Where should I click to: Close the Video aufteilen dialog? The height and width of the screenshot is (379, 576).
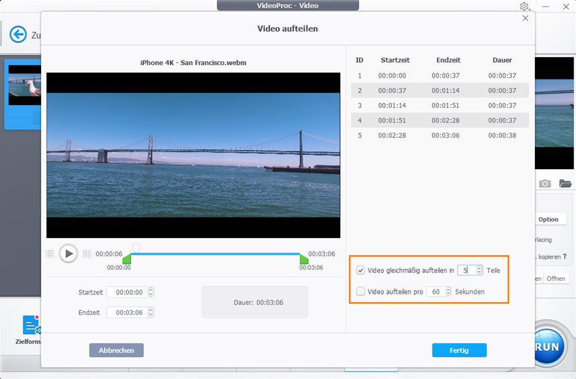525,18
